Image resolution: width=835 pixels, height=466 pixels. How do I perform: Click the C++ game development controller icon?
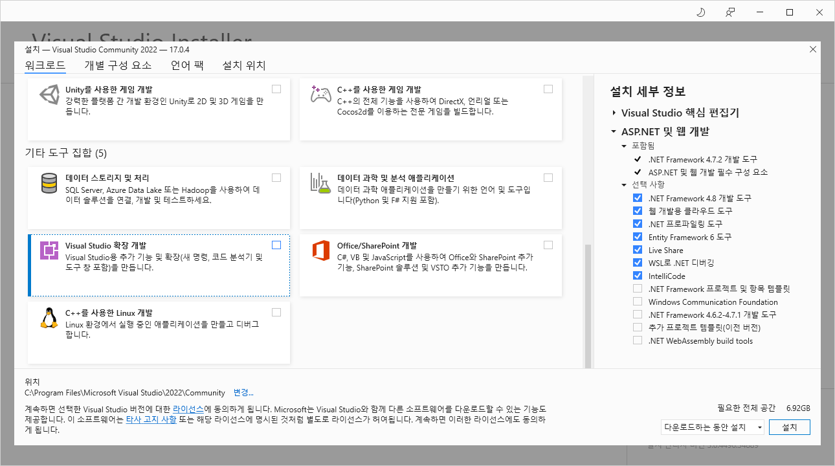(321, 94)
